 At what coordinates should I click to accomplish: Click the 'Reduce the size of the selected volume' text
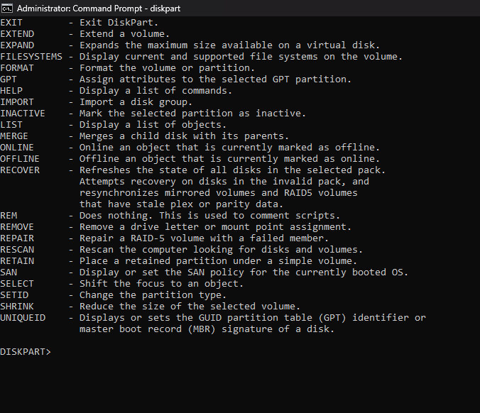click(184, 307)
